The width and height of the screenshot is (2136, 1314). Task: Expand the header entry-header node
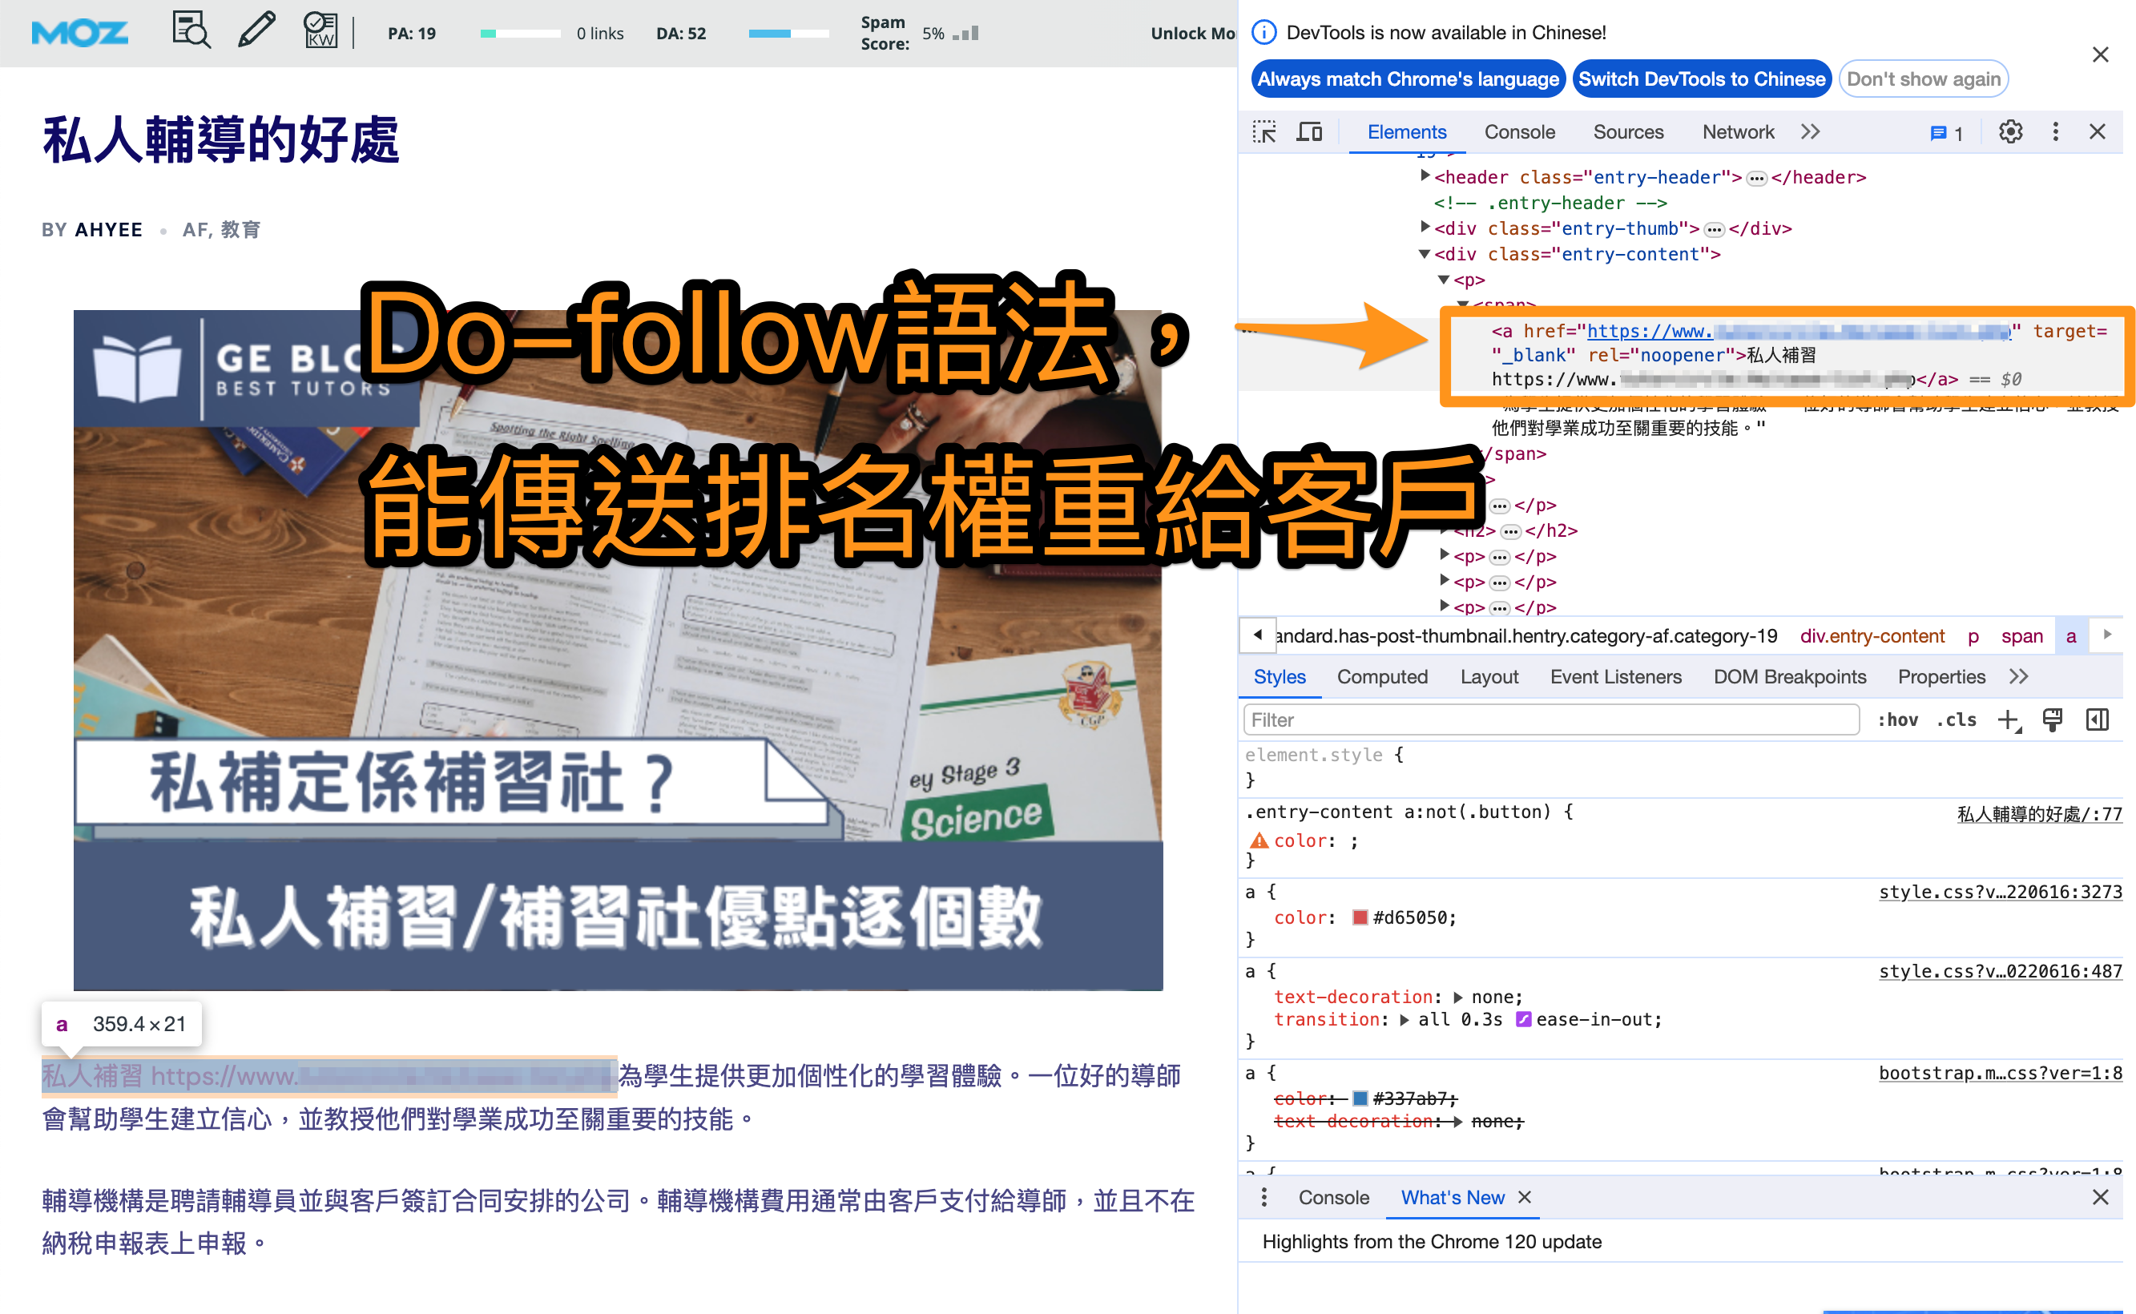1425,176
